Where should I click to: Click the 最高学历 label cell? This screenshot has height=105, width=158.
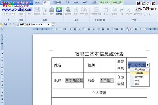[x=121, y=65]
